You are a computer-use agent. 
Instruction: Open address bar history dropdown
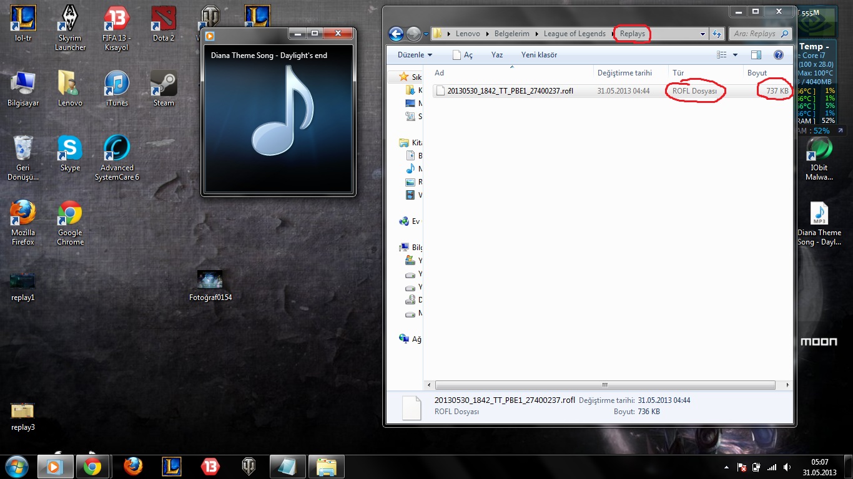(x=703, y=34)
